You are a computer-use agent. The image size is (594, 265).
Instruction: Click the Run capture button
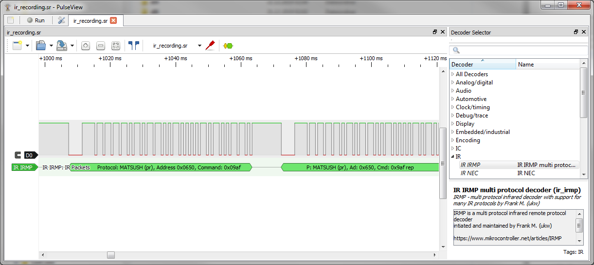(x=36, y=20)
